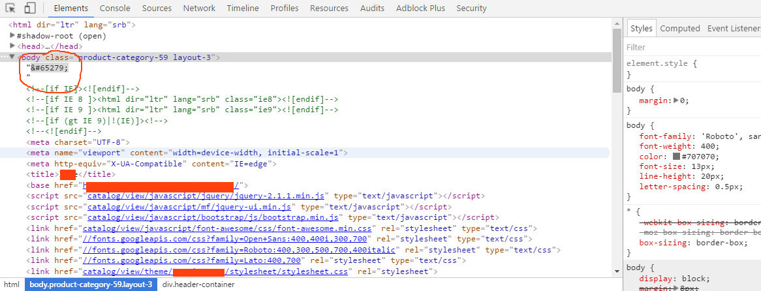Viewport: 761px width, 291px height.
Task: Open color picker for #707070 swatch
Action: 676,157
